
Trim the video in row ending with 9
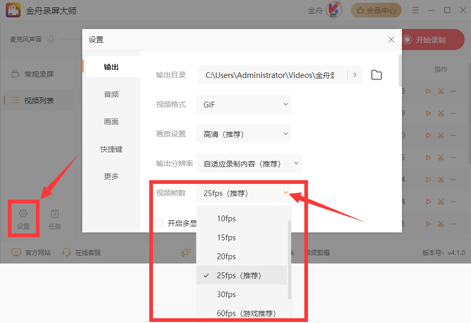[441, 113]
